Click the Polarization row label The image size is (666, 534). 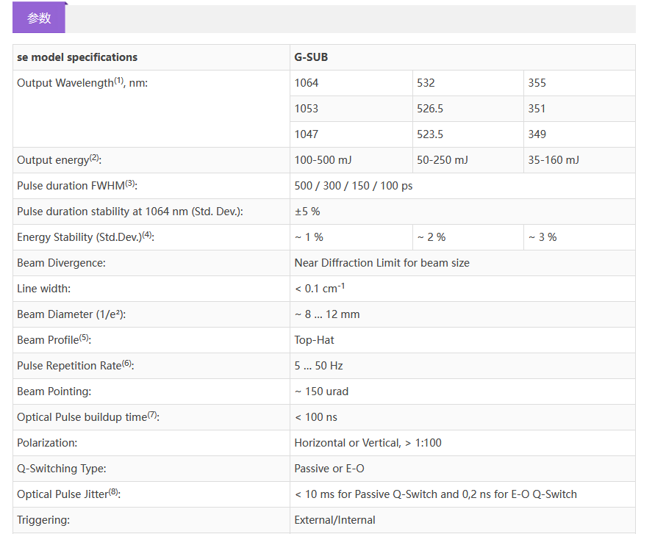(47, 443)
